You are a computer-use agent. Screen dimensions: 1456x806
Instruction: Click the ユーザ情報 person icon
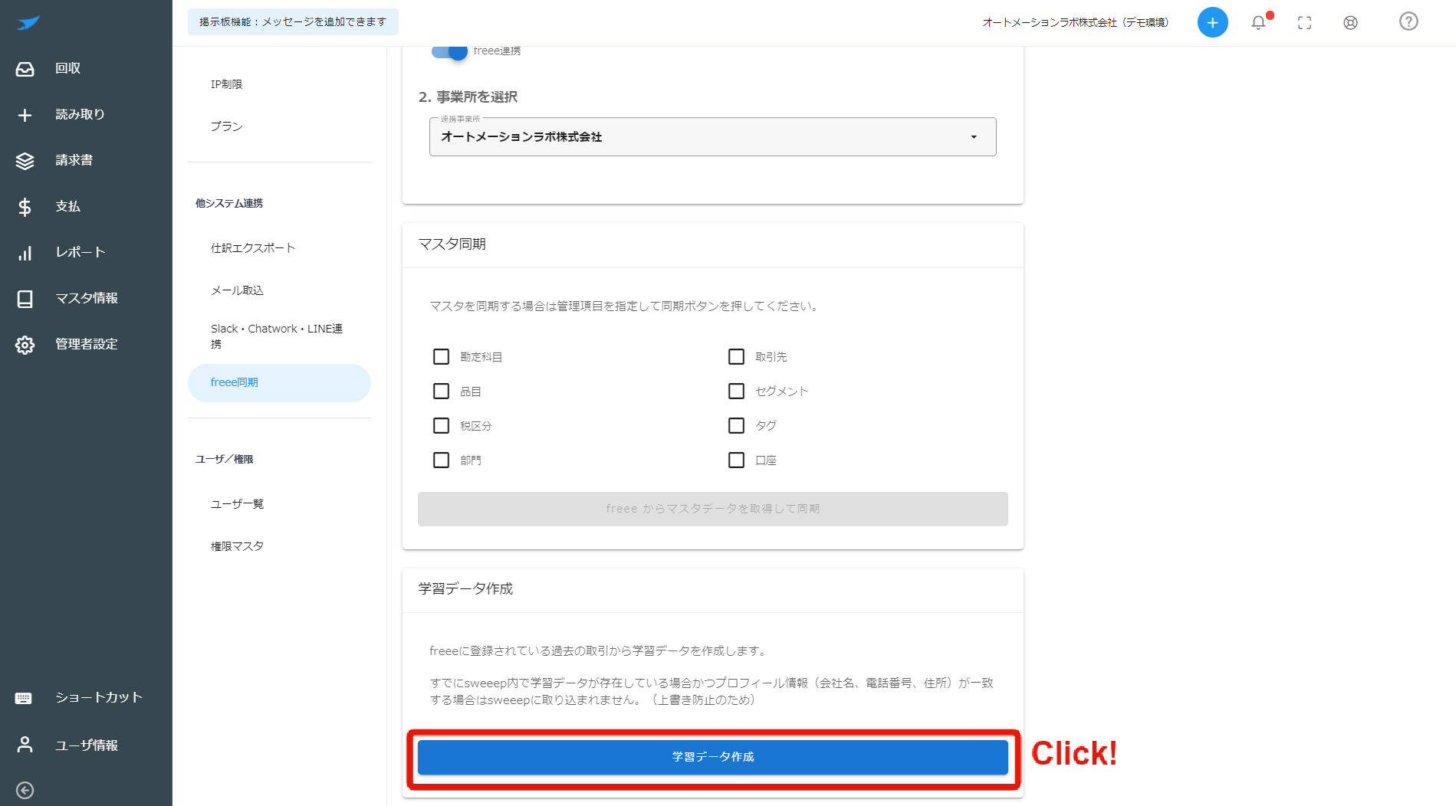point(25,745)
